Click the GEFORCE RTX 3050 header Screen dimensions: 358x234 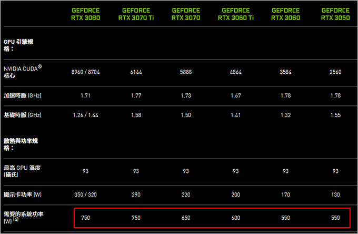pyautogui.click(x=335, y=14)
